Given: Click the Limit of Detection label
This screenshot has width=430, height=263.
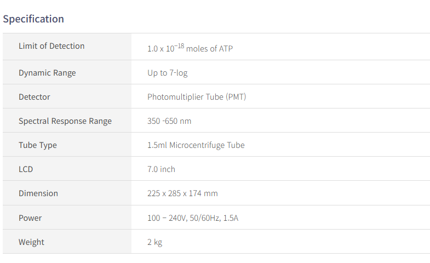Looking at the screenshot, I should pos(51,46).
